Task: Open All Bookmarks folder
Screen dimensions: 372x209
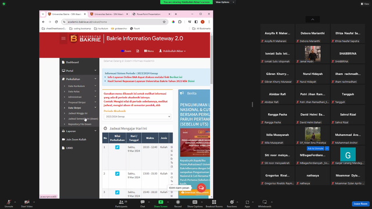Action: pos(202,28)
